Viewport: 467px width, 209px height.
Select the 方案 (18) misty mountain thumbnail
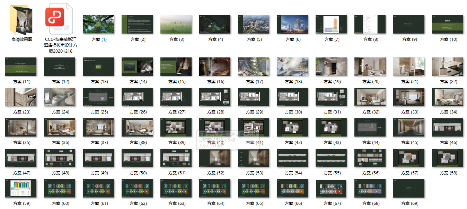point(292,66)
